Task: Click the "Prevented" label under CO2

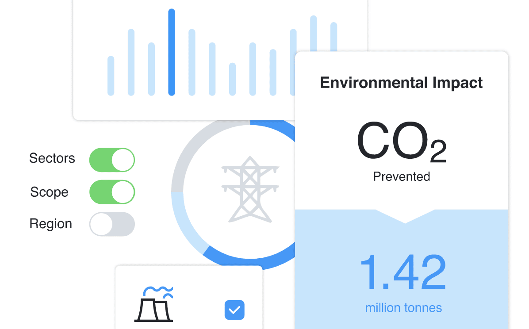Action: [x=402, y=176]
